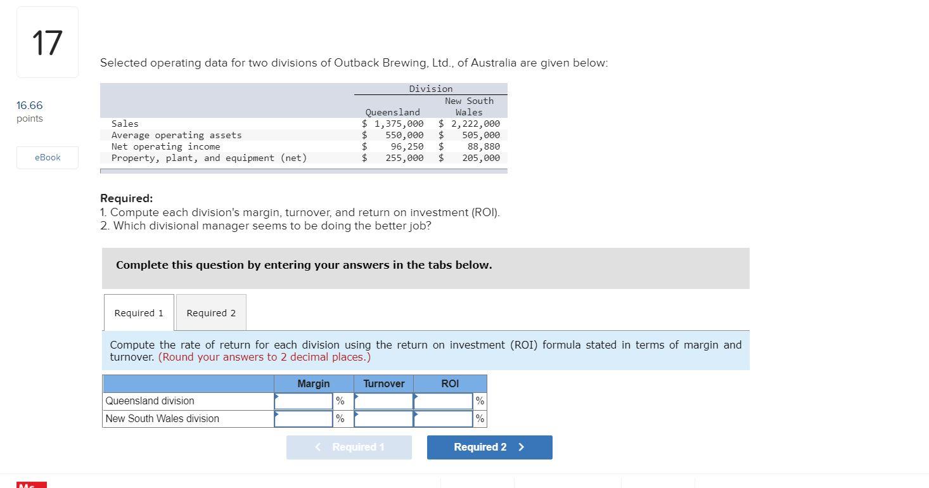Click the 16.66 points label

[29, 111]
